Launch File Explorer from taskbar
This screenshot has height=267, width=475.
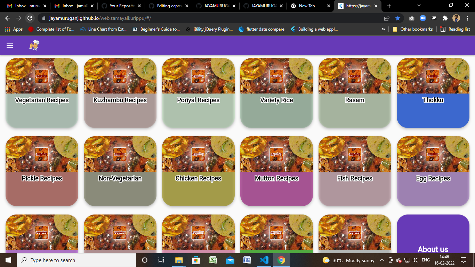[x=179, y=260]
